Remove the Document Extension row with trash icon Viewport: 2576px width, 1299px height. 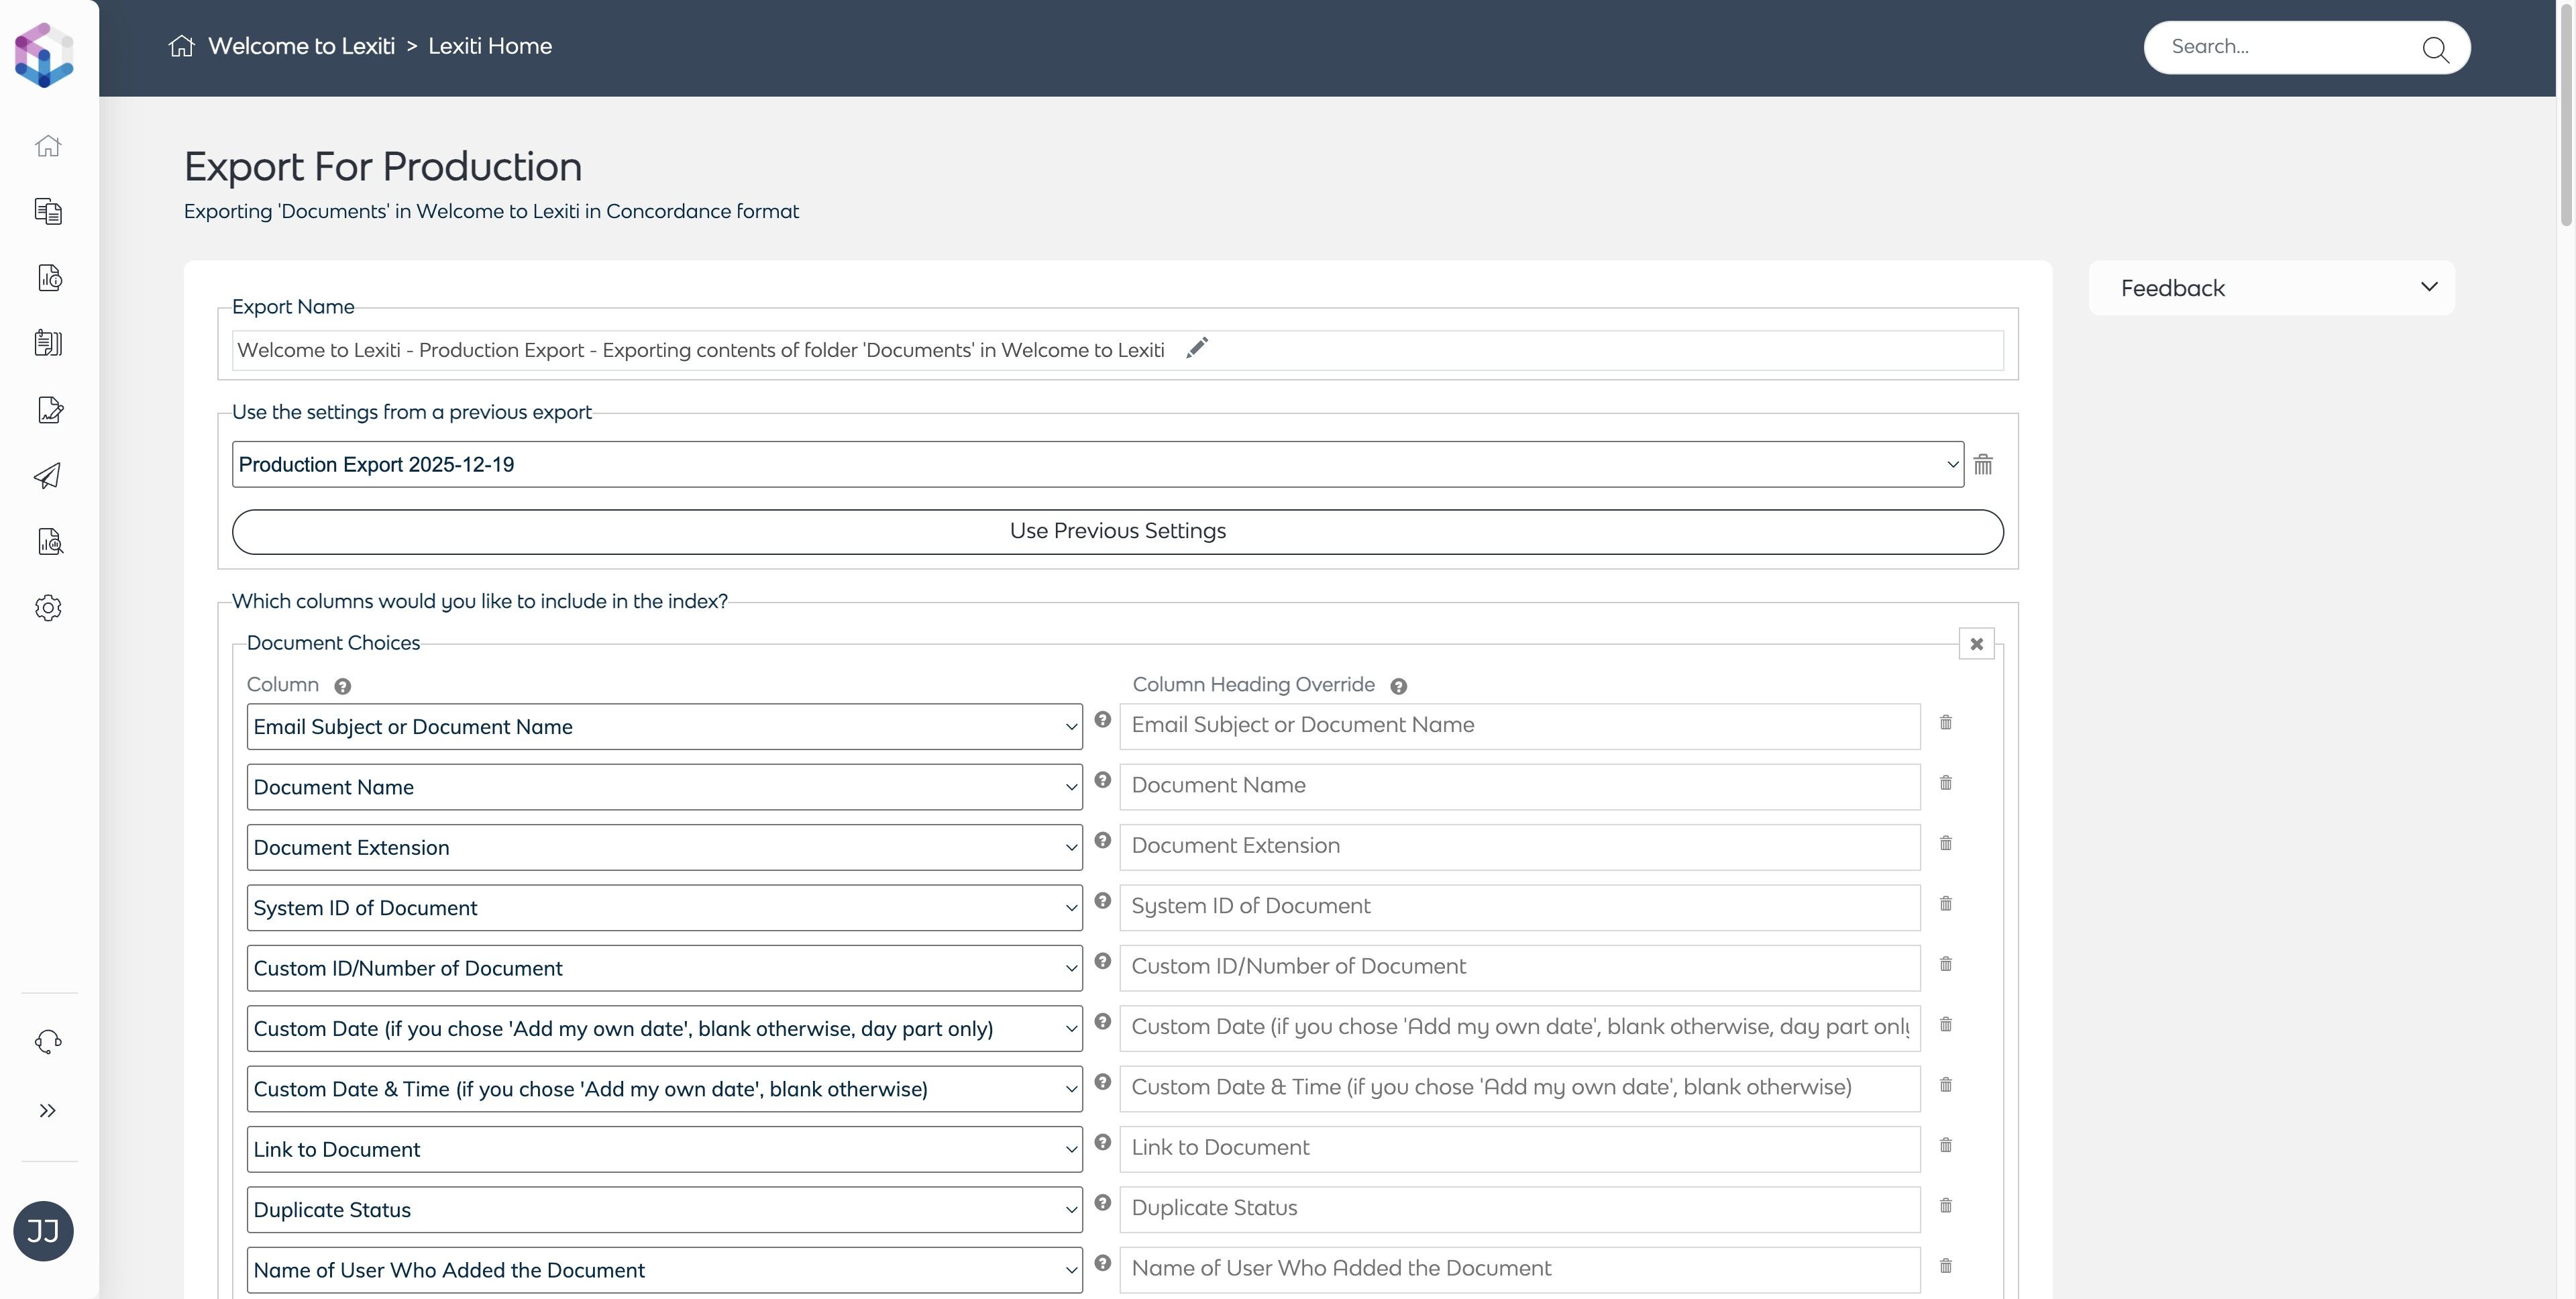point(1945,843)
